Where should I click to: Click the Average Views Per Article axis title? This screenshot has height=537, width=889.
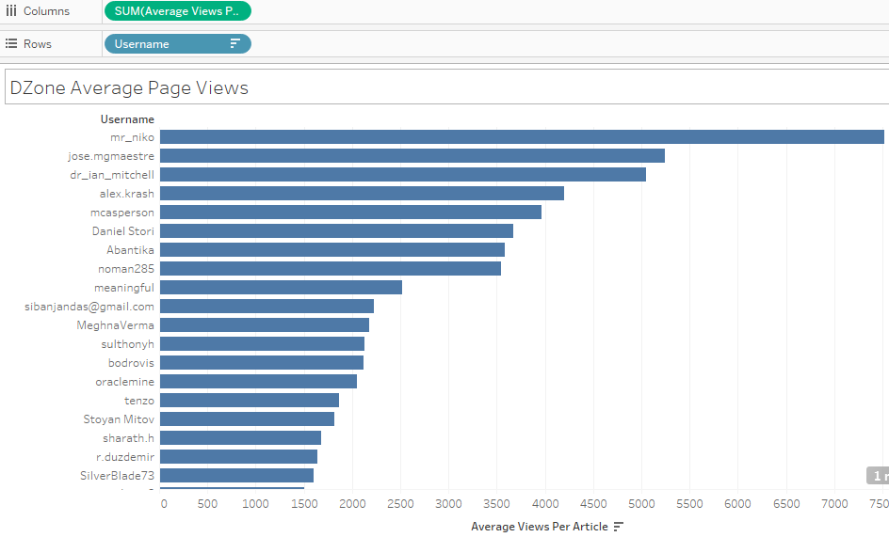540,527
